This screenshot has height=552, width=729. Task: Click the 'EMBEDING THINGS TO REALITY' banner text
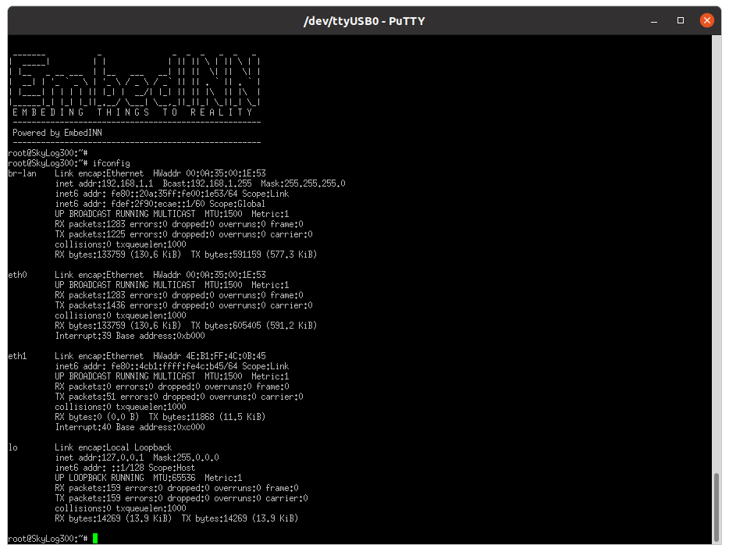(x=133, y=112)
